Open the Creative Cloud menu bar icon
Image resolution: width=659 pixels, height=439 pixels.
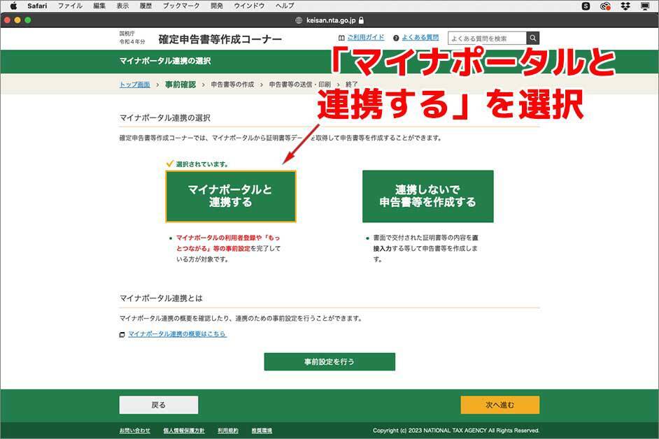click(605, 6)
